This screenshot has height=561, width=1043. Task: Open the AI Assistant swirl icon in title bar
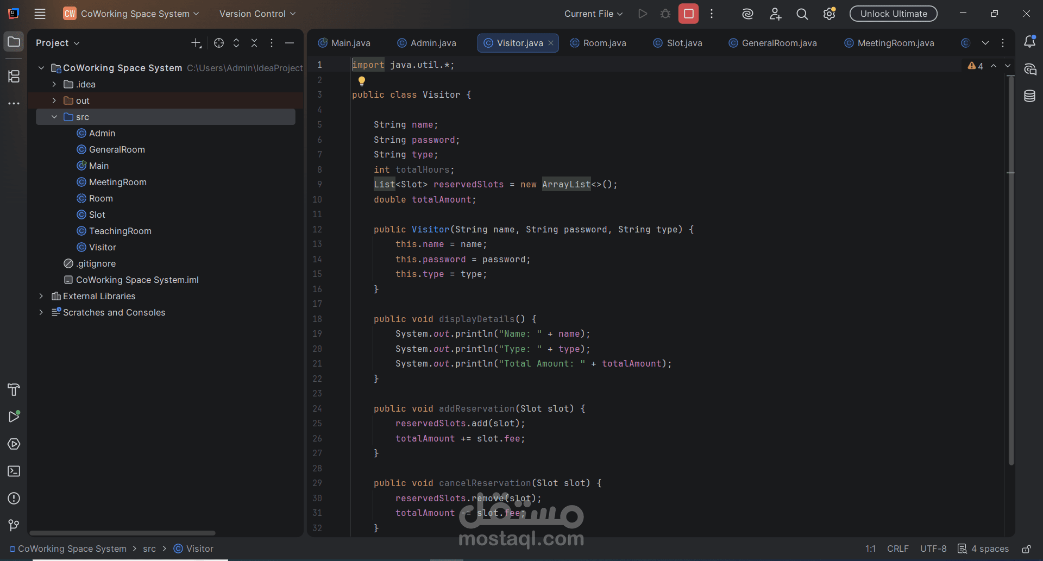coord(747,14)
